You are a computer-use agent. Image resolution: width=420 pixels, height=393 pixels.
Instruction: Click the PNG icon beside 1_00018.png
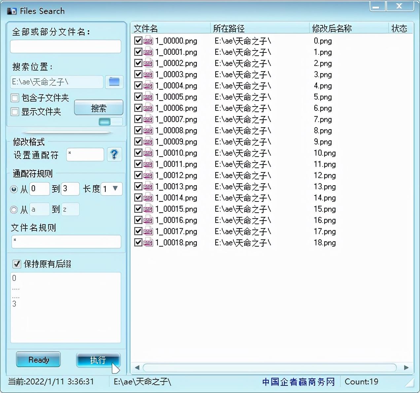pyautogui.click(x=148, y=243)
